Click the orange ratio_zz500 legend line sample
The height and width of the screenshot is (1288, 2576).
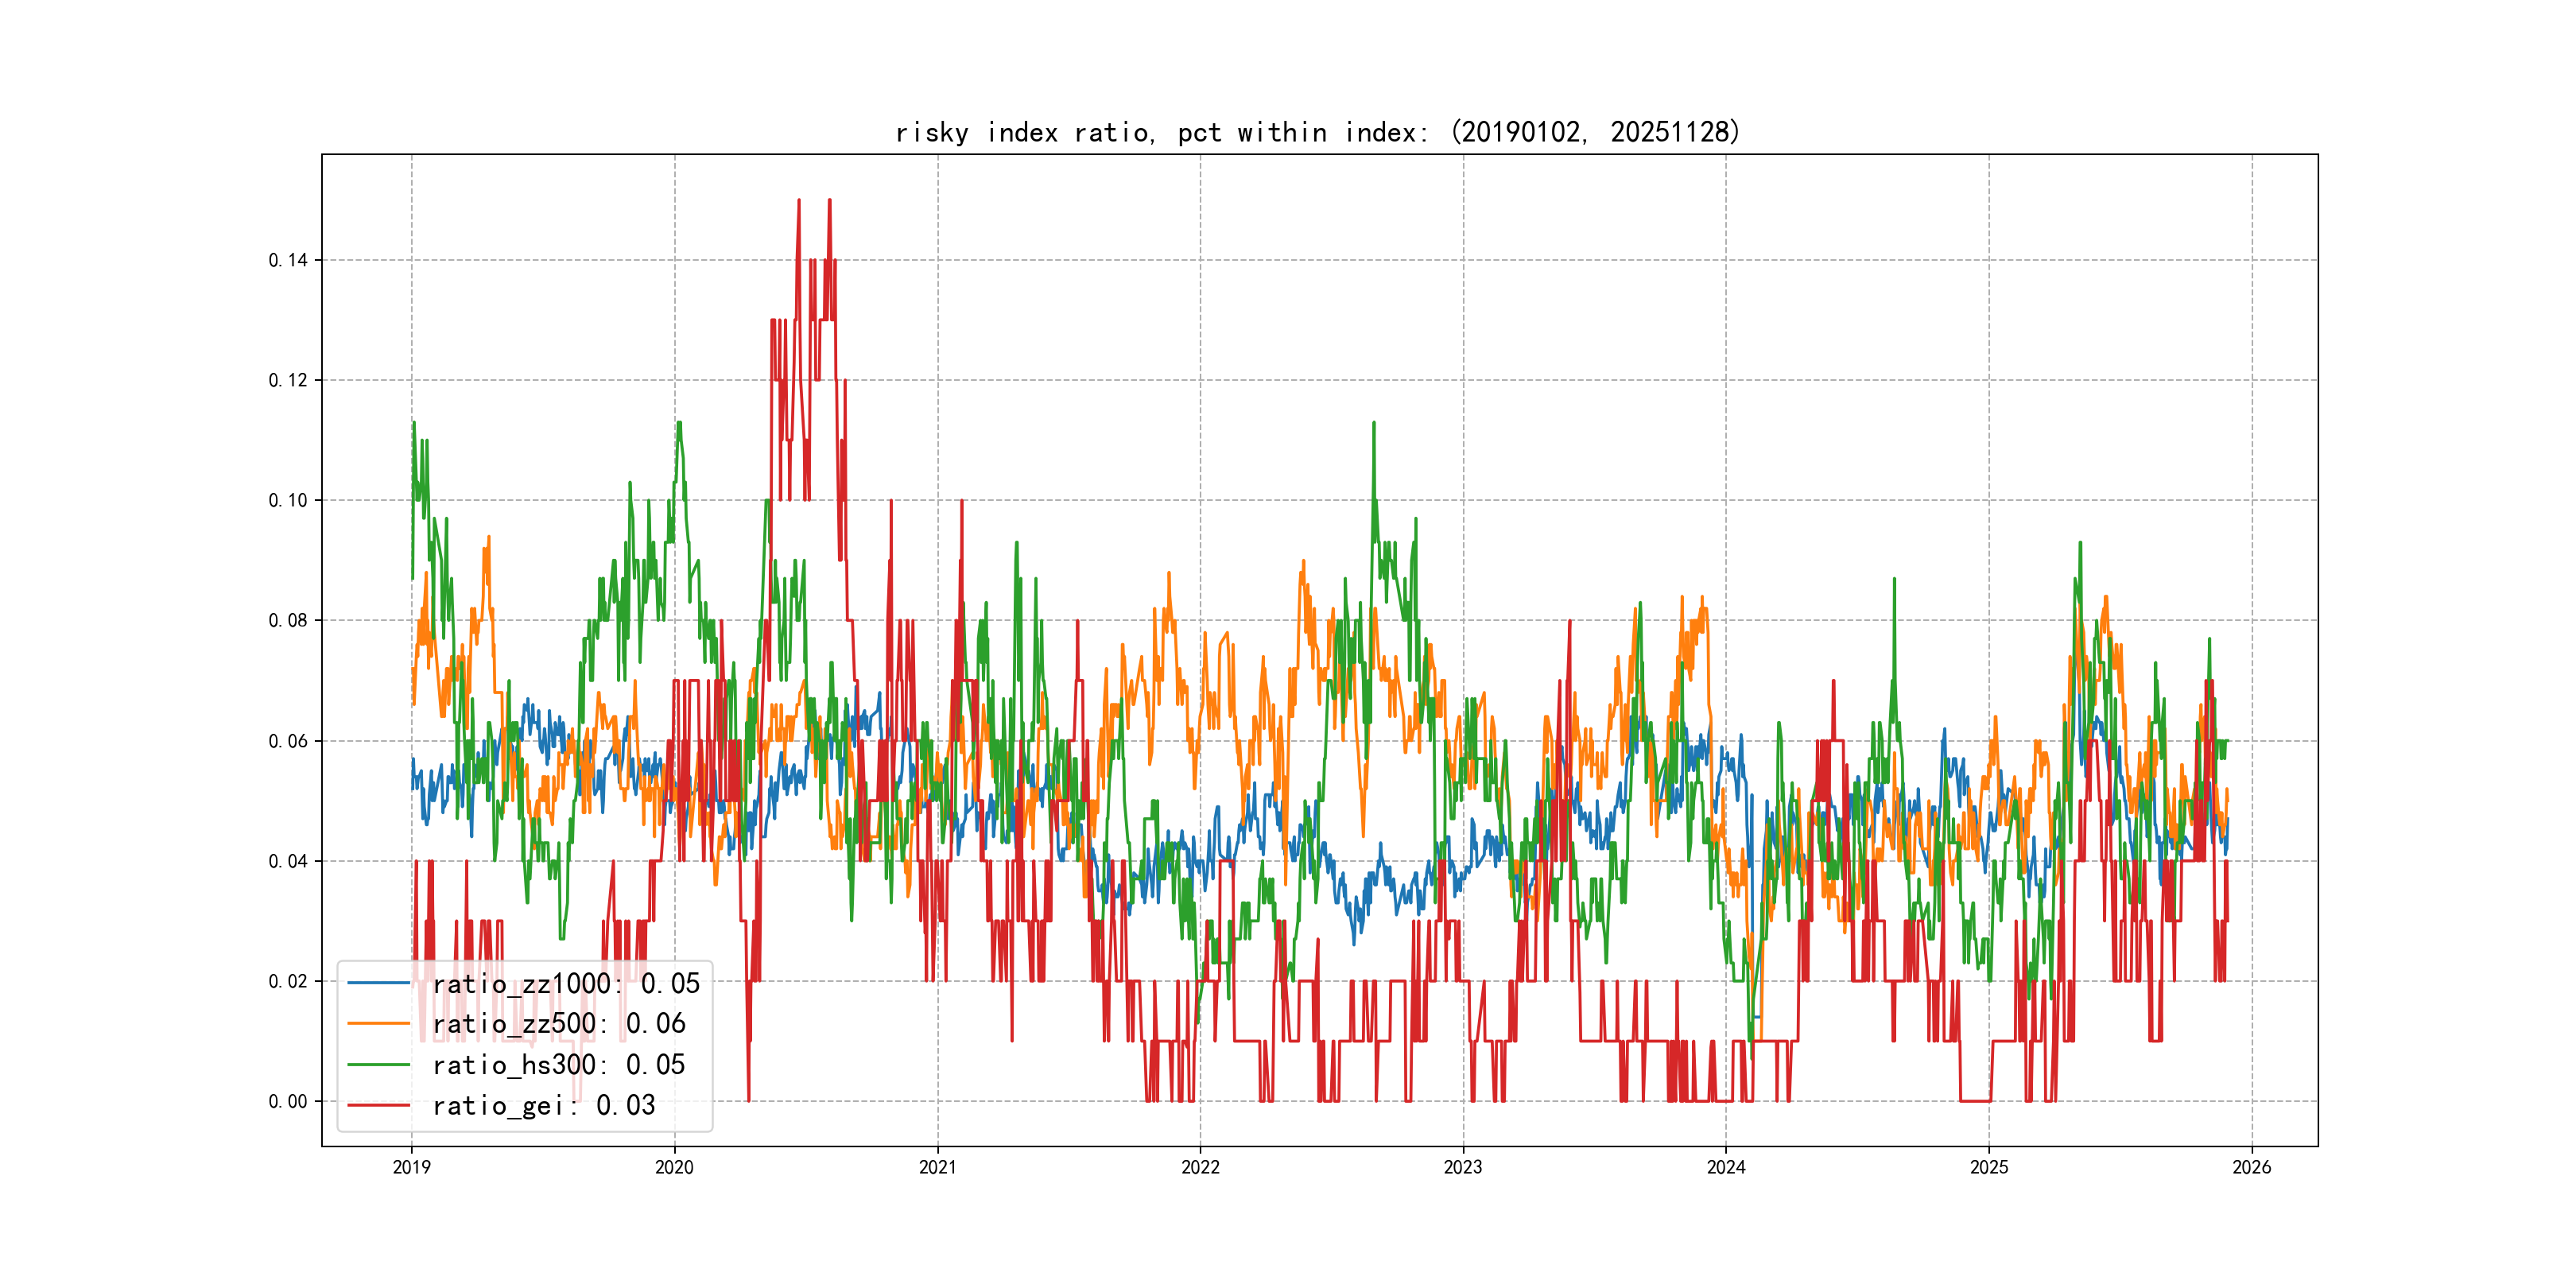click(x=378, y=1024)
